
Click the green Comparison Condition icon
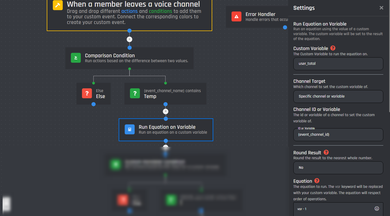coord(76,58)
